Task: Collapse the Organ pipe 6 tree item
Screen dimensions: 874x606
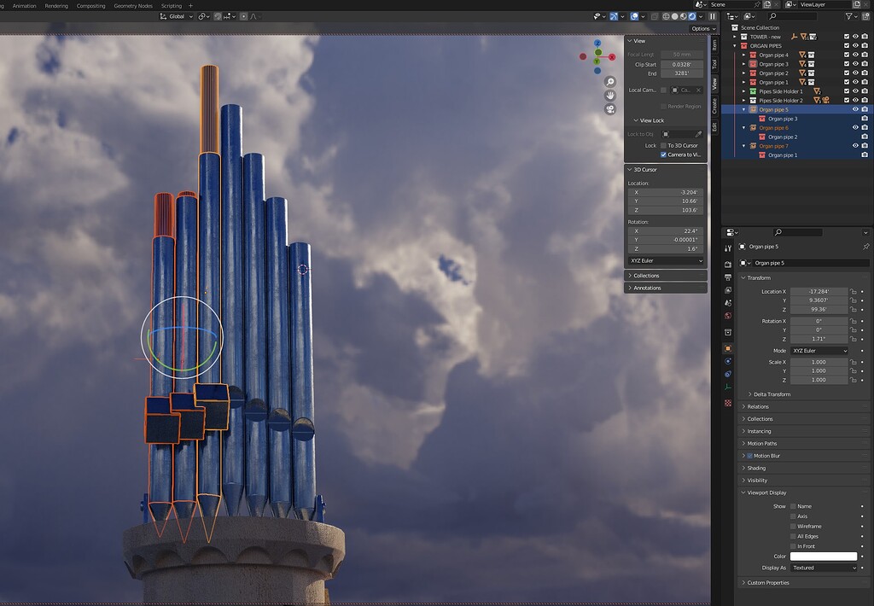Action: [744, 128]
